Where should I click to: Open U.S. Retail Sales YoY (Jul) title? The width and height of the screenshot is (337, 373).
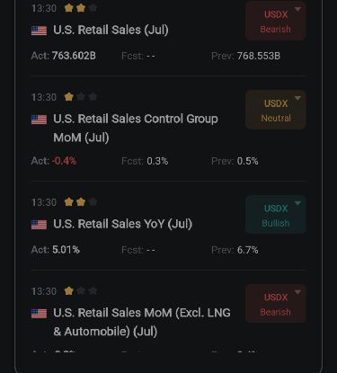(123, 224)
